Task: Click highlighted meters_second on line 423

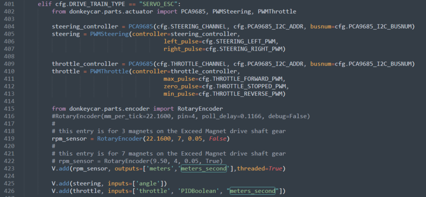Action: click(204, 168)
